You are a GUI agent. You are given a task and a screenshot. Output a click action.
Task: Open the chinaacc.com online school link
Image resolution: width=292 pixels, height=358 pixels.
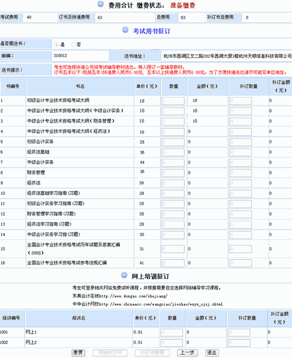(161, 304)
